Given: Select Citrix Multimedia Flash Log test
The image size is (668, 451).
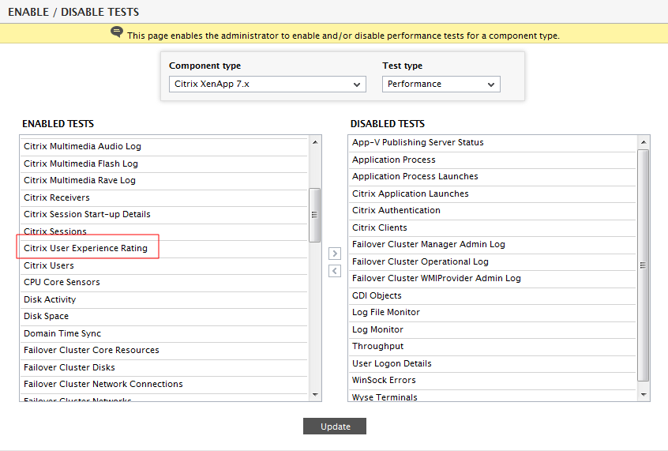Looking at the screenshot, I should pos(164,163).
